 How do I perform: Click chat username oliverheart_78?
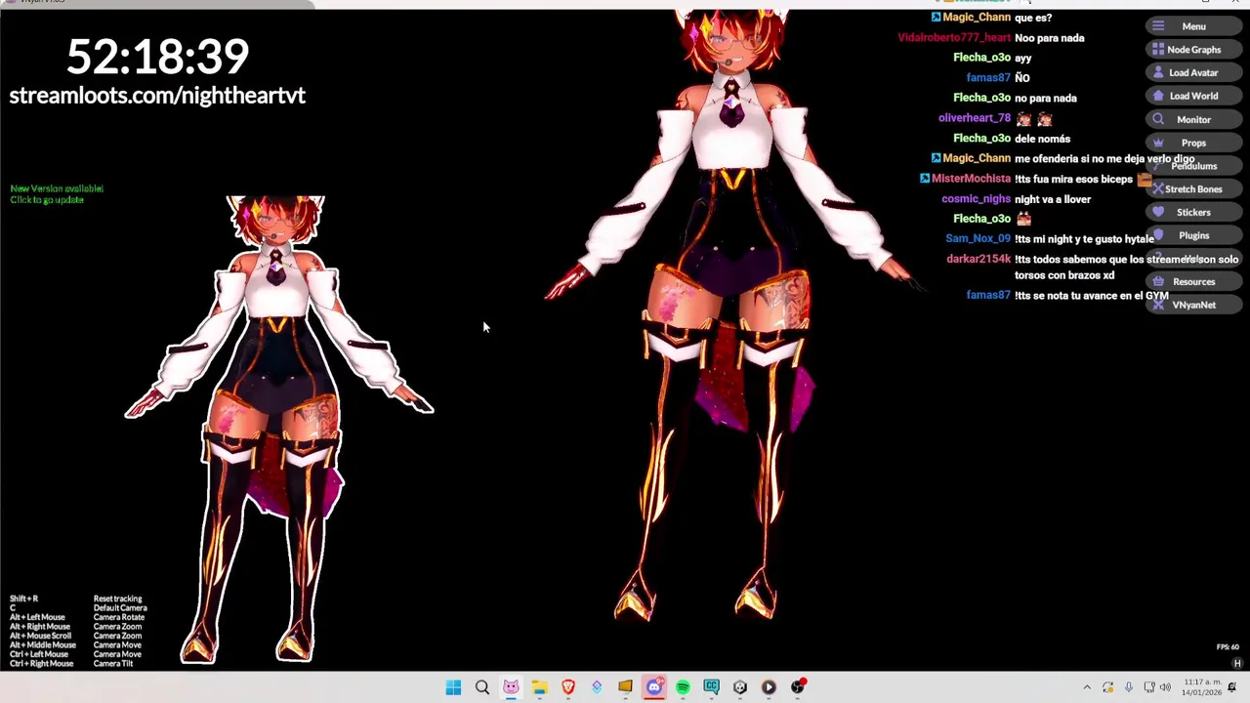(975, 118)
